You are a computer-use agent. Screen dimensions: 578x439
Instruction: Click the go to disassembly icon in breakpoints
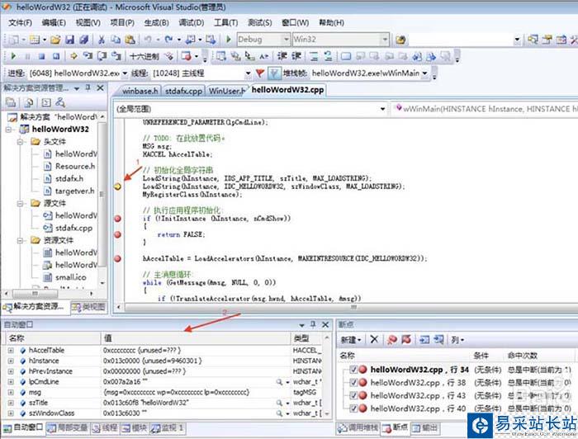(x=438, y=339)
